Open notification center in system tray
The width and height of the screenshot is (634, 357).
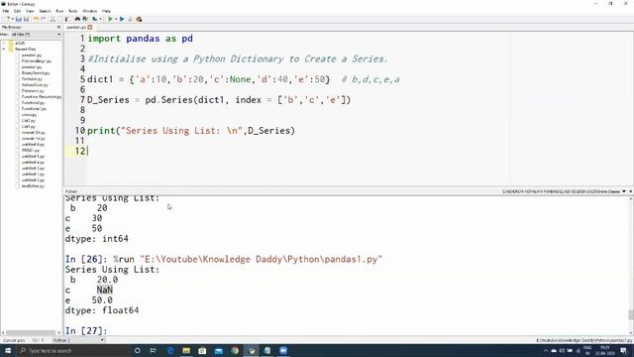point(623,350)
